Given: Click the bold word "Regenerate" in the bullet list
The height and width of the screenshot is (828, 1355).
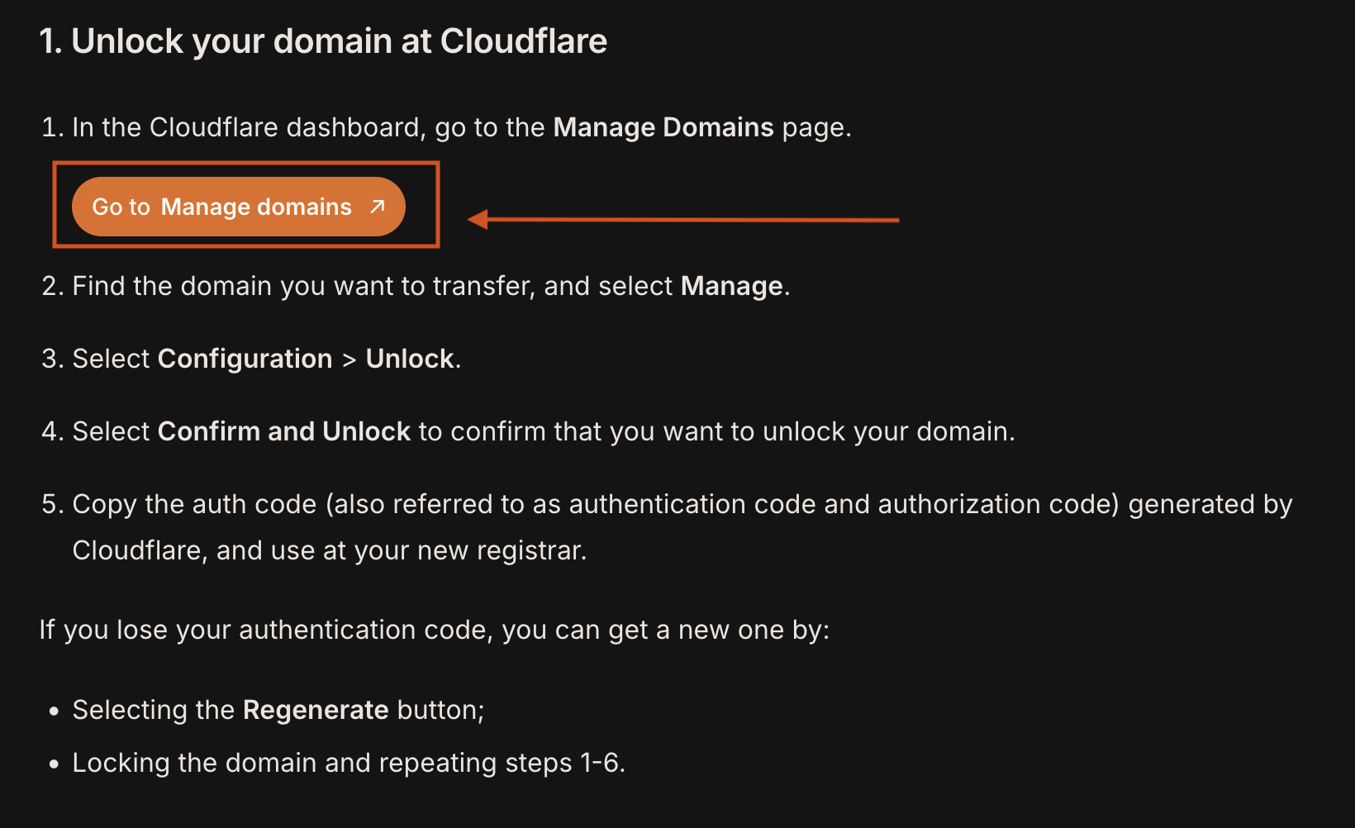Looking at the screenshot, I should point(316,710).
